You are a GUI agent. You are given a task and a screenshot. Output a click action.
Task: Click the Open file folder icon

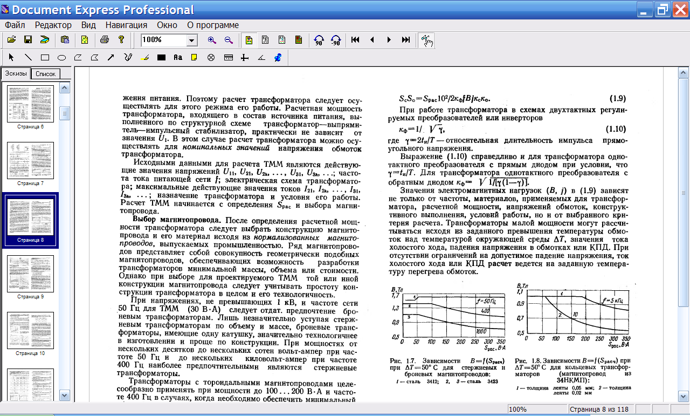coord(11,39)
